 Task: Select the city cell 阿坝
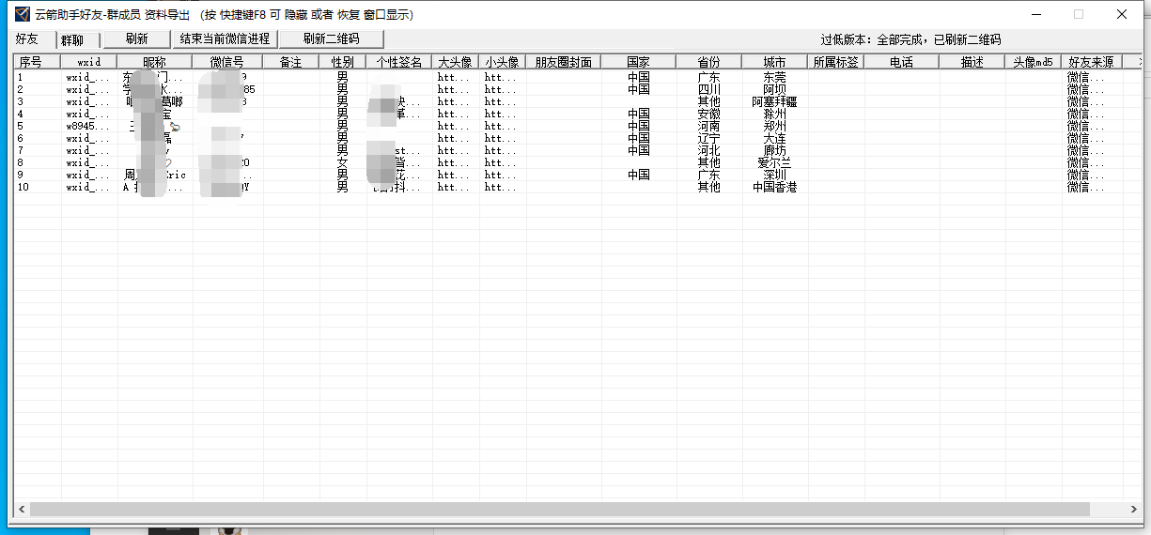[x=775, y=89]
